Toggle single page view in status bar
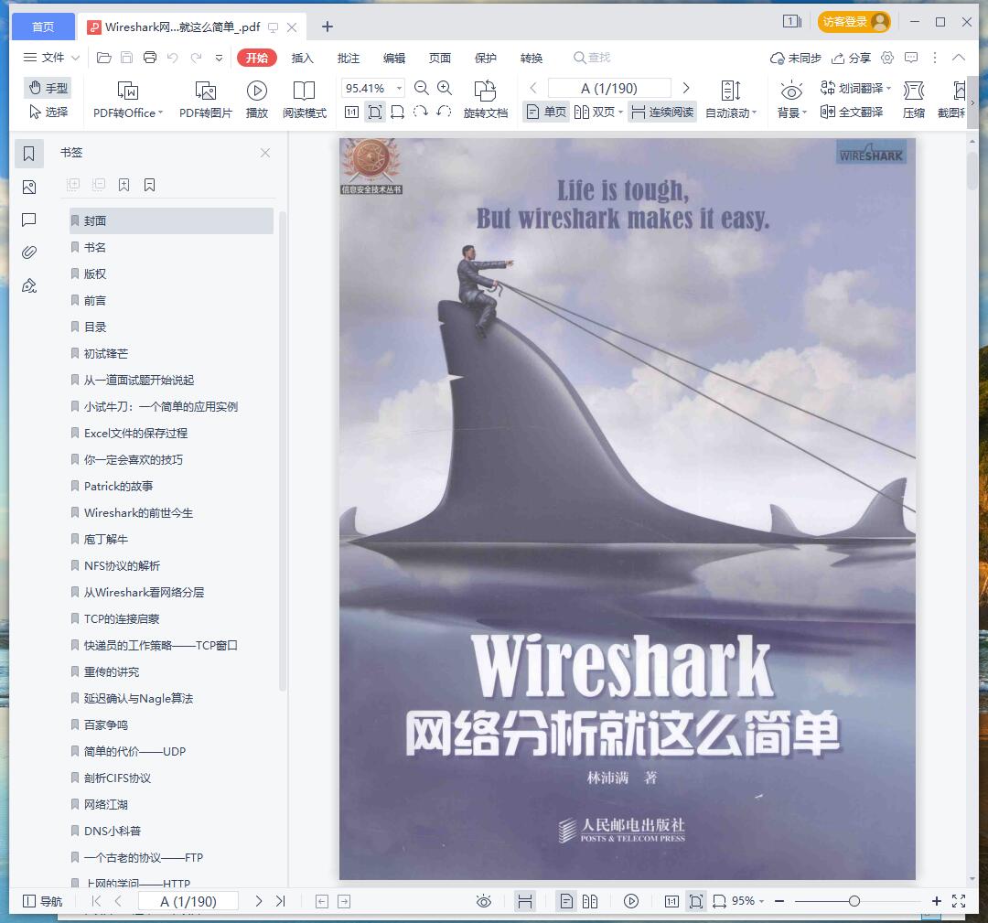The height and width of the screenshot is (923, 988). click(566, 901)
